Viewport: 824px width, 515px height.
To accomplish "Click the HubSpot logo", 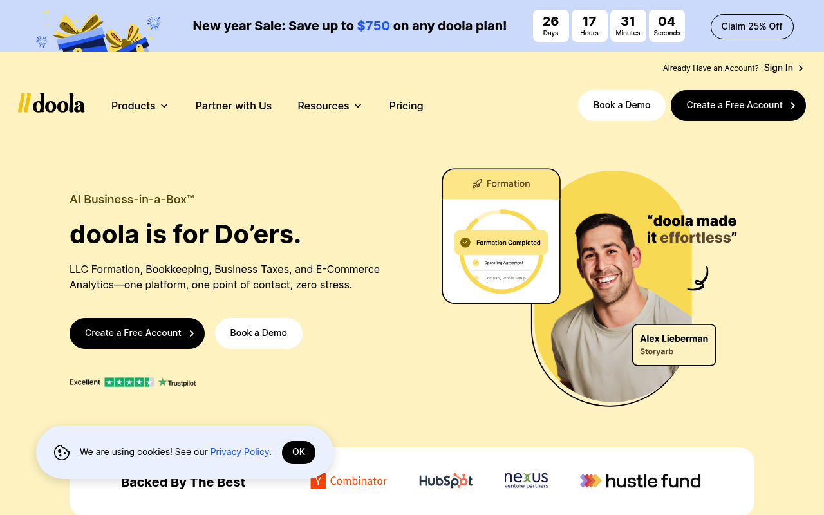I will coord(445,481).
